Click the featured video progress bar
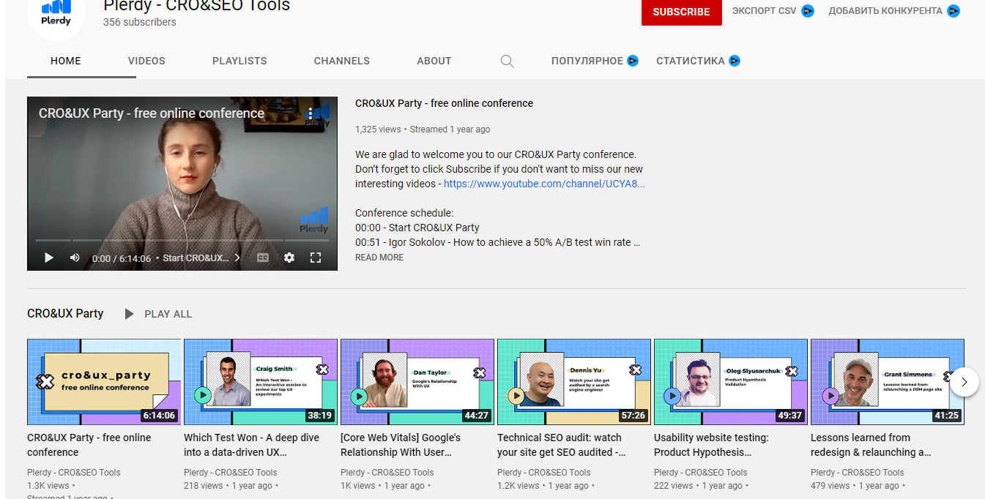Image resolution: width=985 pixels, height=499 pixels. click(x=182, y=240)
